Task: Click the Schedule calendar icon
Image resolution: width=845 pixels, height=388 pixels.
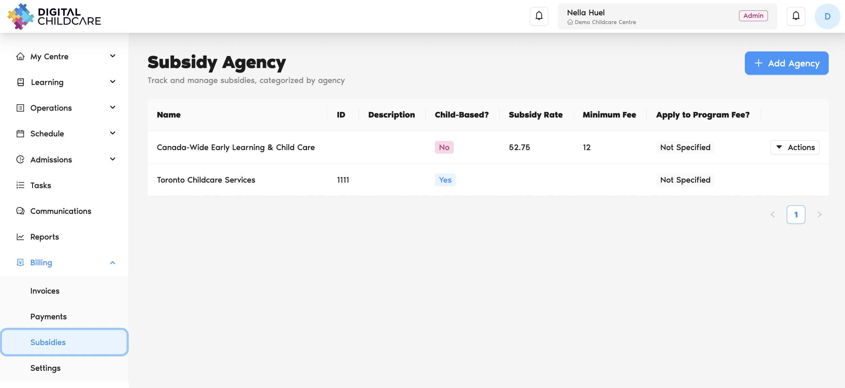Action: point(20,133)
